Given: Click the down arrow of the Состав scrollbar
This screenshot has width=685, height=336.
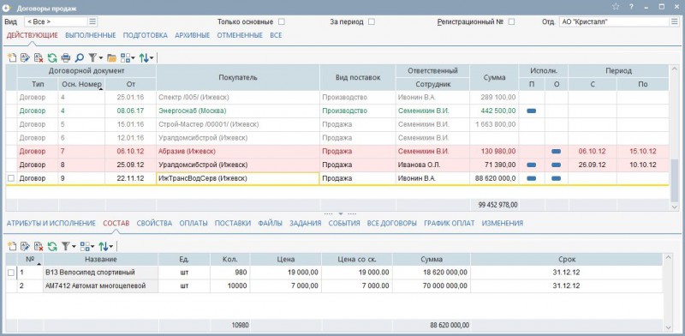Looking at the screenshot, I should point(669,327).
